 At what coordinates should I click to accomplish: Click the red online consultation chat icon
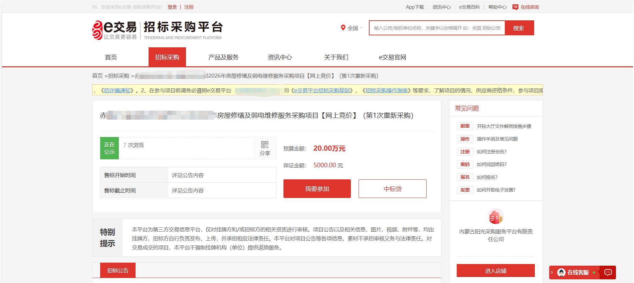tap(515, 7)
